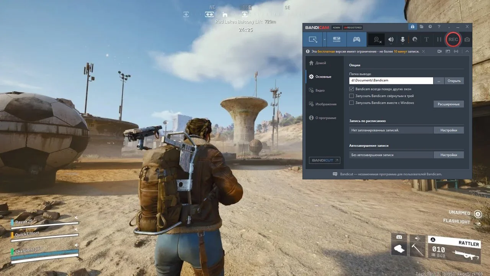Check Запускать Bandicam вместе с Windows

[351, 103]
